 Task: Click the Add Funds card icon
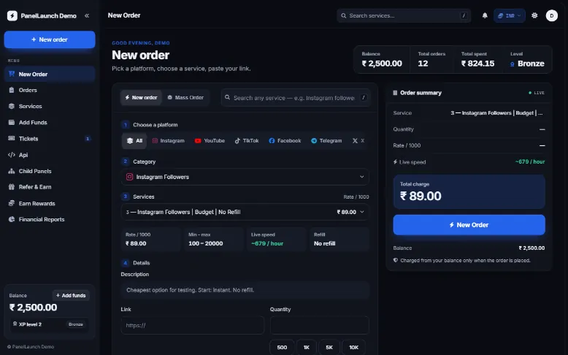12,123
